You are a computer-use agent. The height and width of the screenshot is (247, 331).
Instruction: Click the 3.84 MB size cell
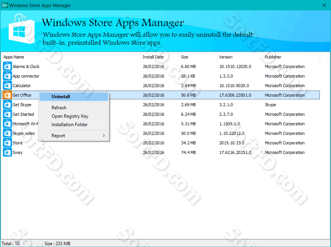click(x=188, y=85)
